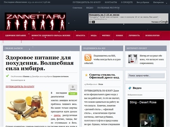The width and height of the screenshot is (170, 127).
Task: Click the blue tag icon beside Видео
Action: click(x=130, y=88)
